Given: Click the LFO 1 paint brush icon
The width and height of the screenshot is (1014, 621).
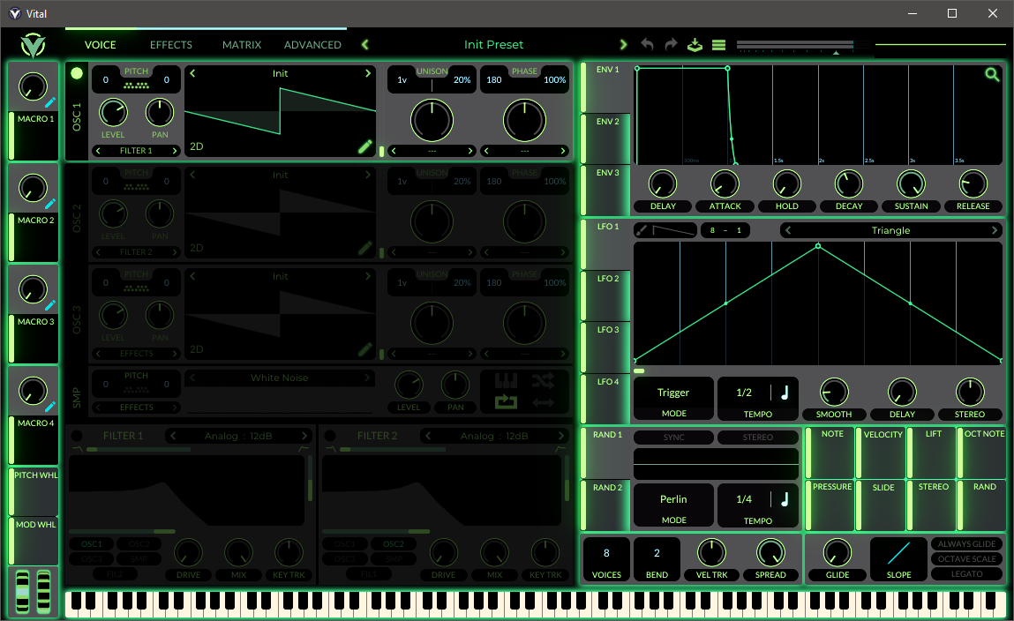Looking at the screenshot, I should [642, 230].
